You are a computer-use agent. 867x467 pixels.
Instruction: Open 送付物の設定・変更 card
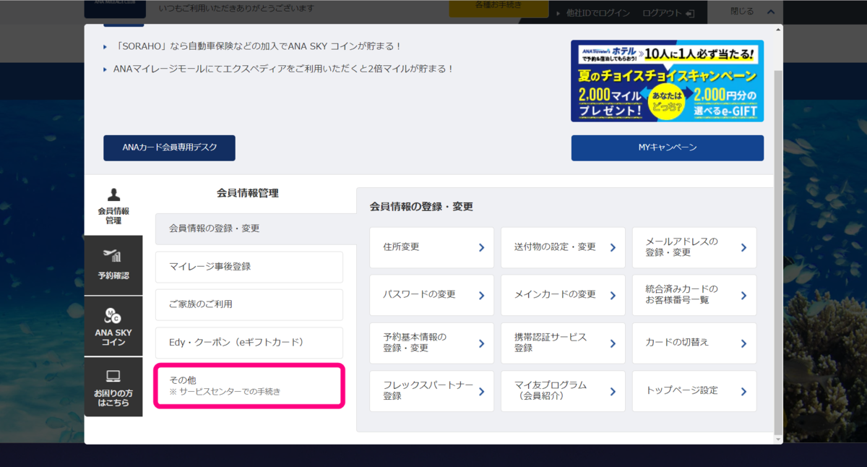pyautogui.click(x=564, y=247)
